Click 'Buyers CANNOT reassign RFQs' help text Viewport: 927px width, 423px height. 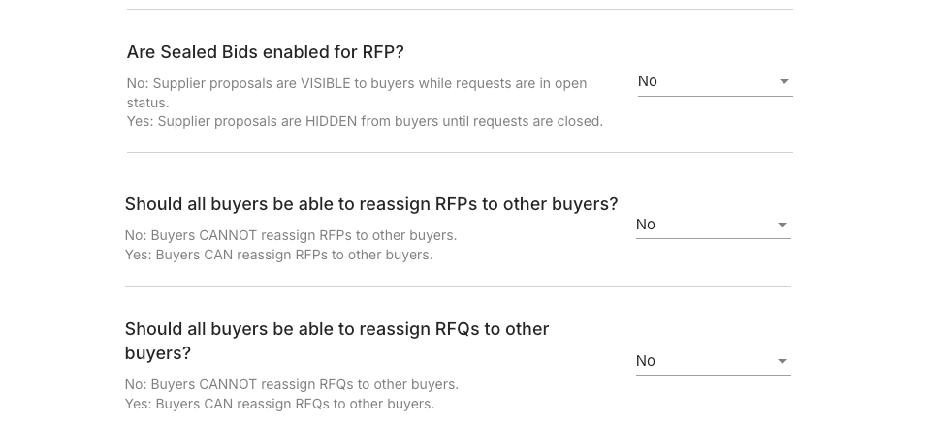292,384
